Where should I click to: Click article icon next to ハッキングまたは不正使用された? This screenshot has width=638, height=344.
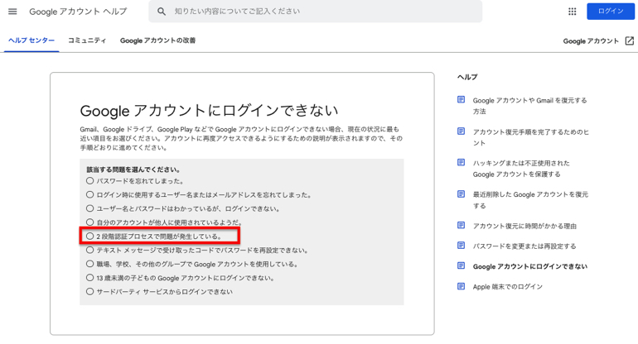click(461, 162)
